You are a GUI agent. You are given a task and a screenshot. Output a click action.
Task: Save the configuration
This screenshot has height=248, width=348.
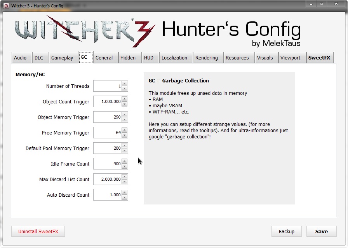point(321,231)
